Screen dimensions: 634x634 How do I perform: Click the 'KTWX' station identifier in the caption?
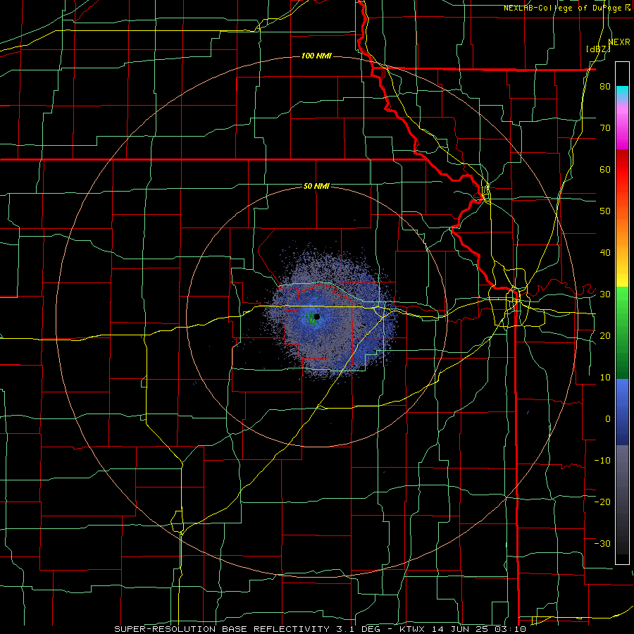pyautogui.click(x=414, y=629)
